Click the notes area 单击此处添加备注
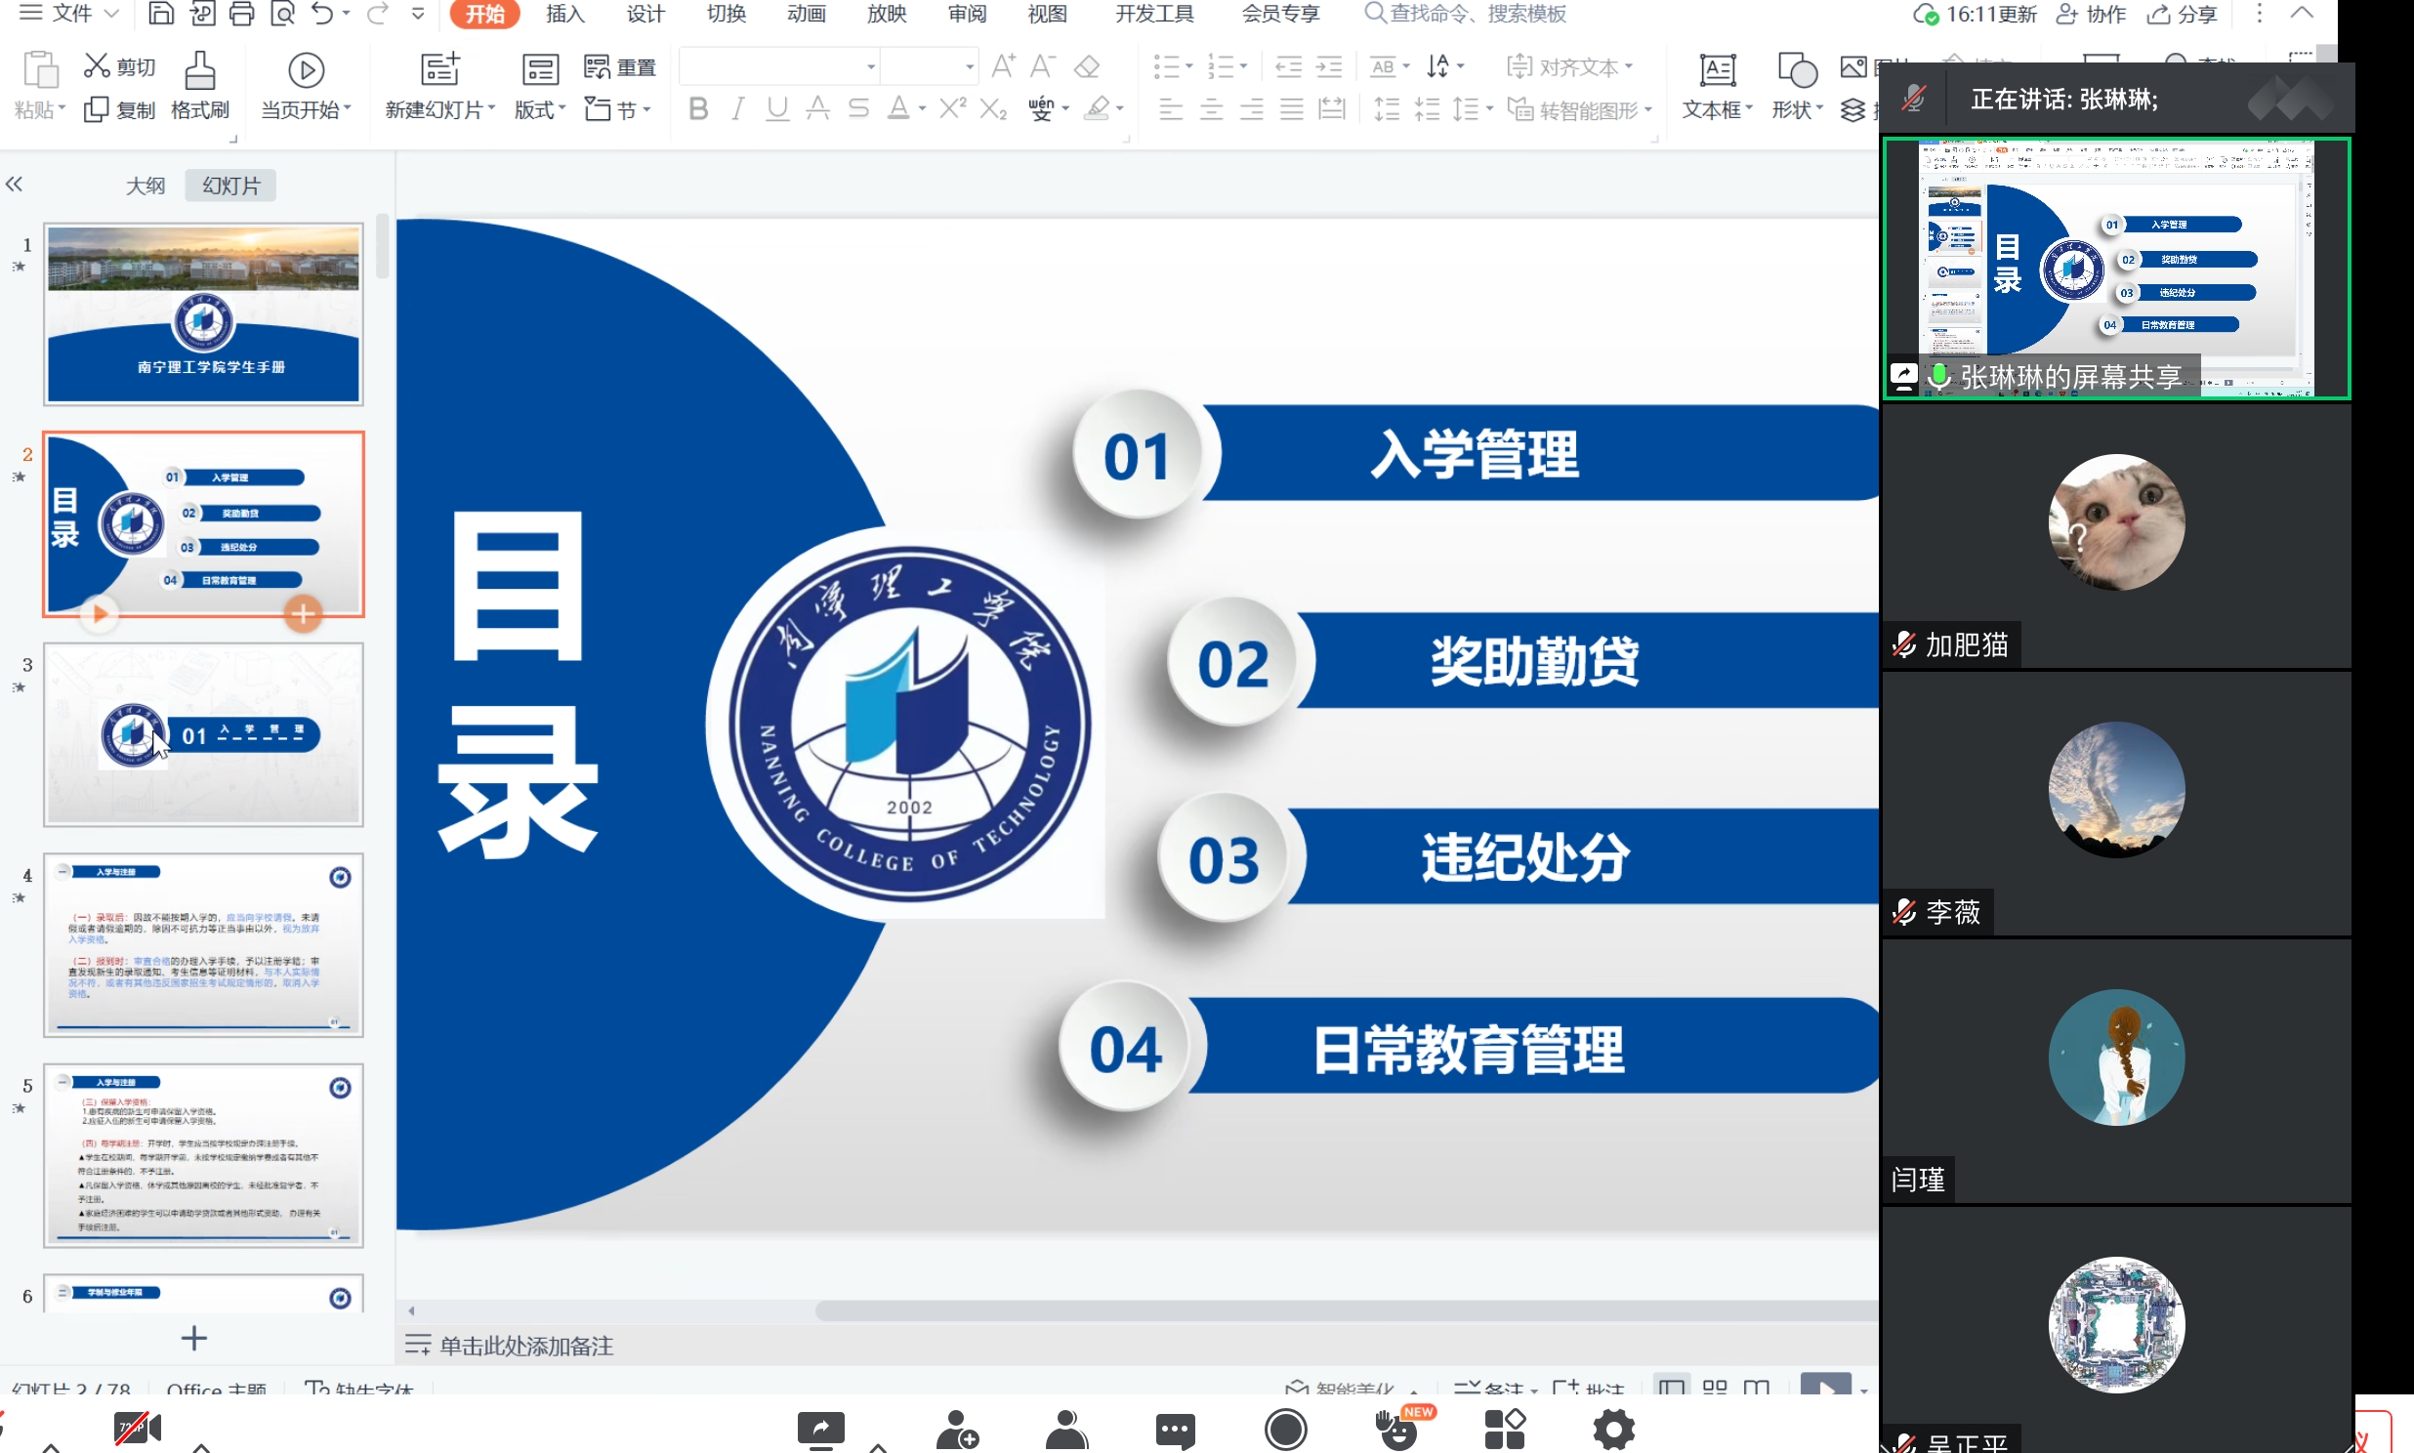2414x1453 pixels. pyautogui.click(x=525, y=1346)
